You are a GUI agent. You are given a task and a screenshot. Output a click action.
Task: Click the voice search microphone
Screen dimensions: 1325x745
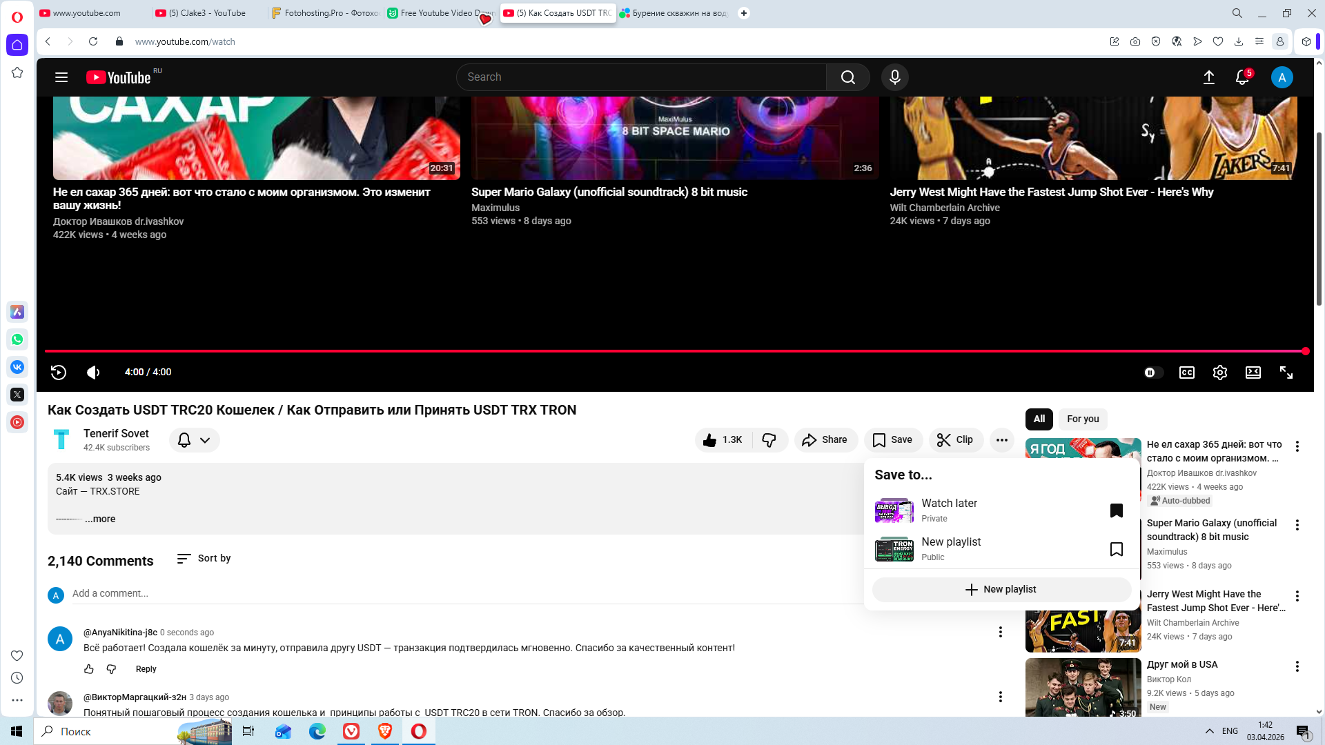[x=894, y=77]
